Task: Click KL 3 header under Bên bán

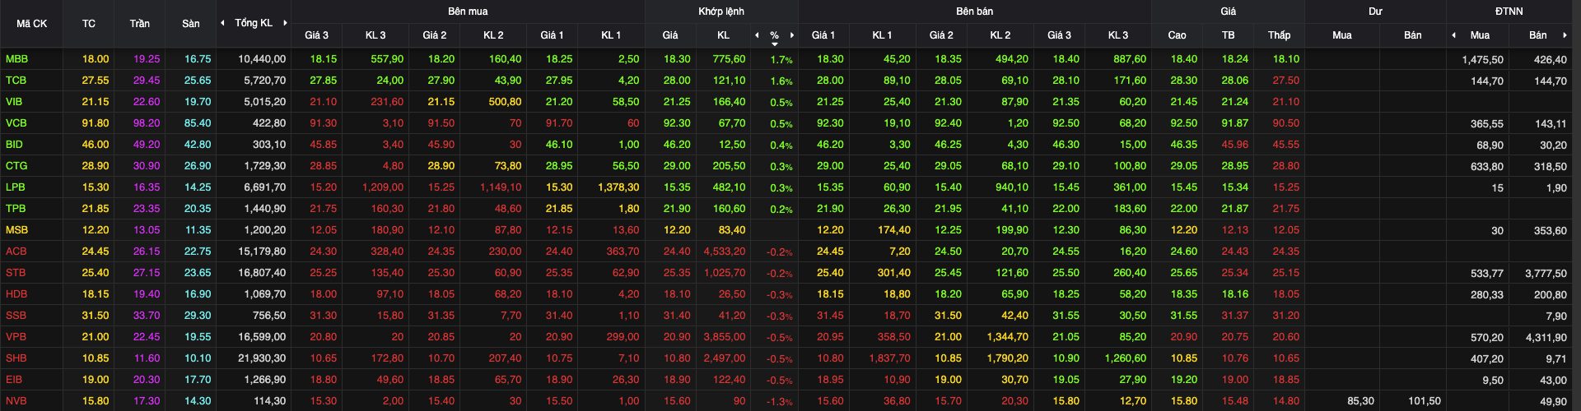Action: [1118, 35]
